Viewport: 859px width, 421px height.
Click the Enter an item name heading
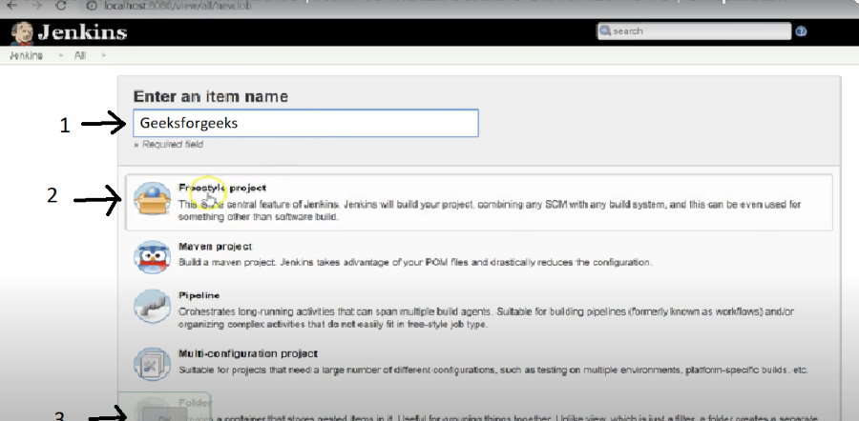(x=211, y=97)
